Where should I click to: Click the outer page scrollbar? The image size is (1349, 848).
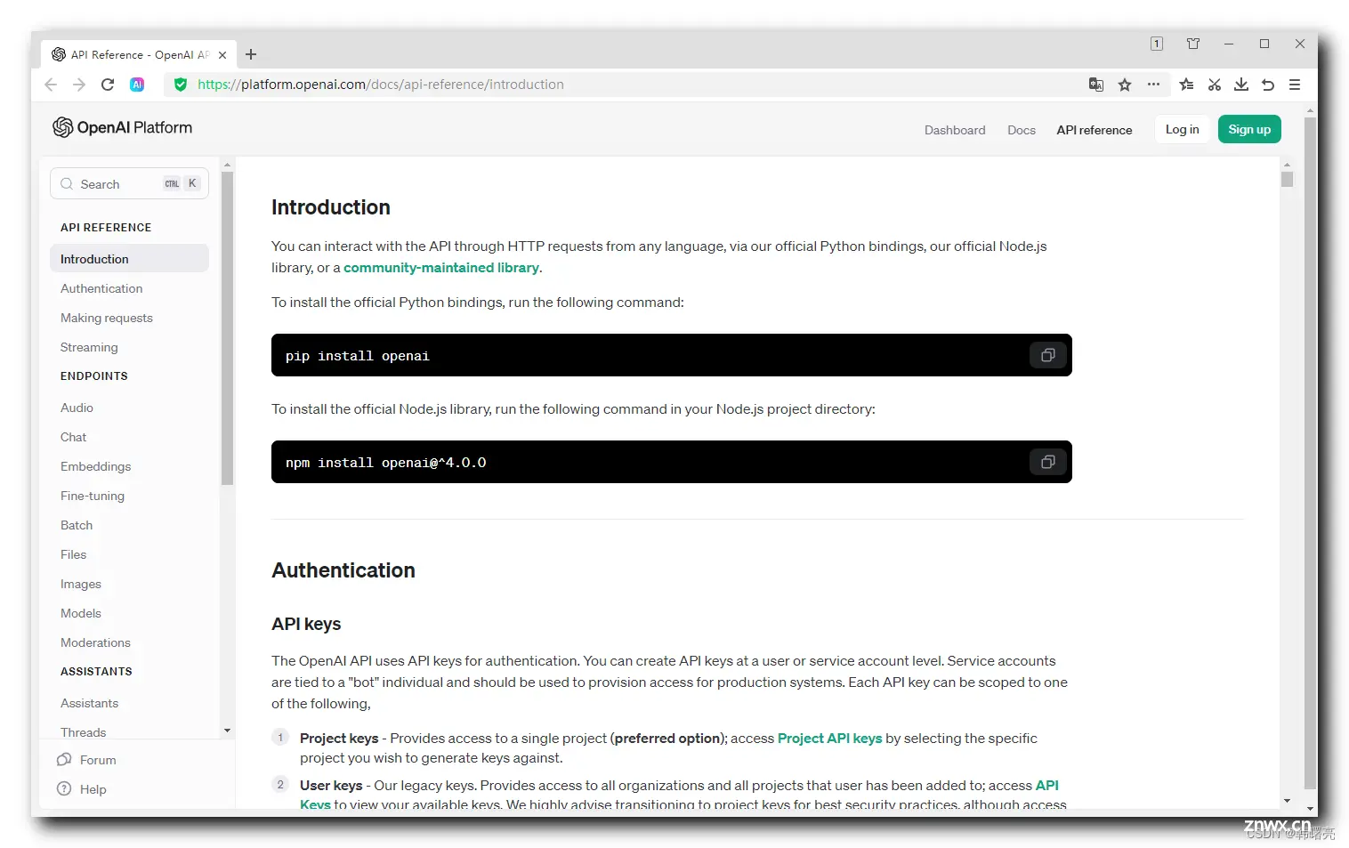(1310, 454)
